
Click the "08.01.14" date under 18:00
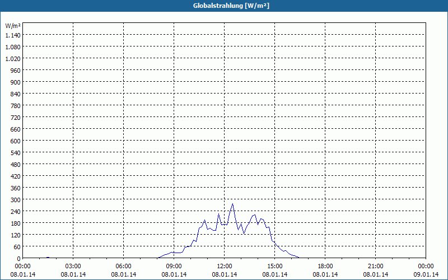(x=325, y=274)
